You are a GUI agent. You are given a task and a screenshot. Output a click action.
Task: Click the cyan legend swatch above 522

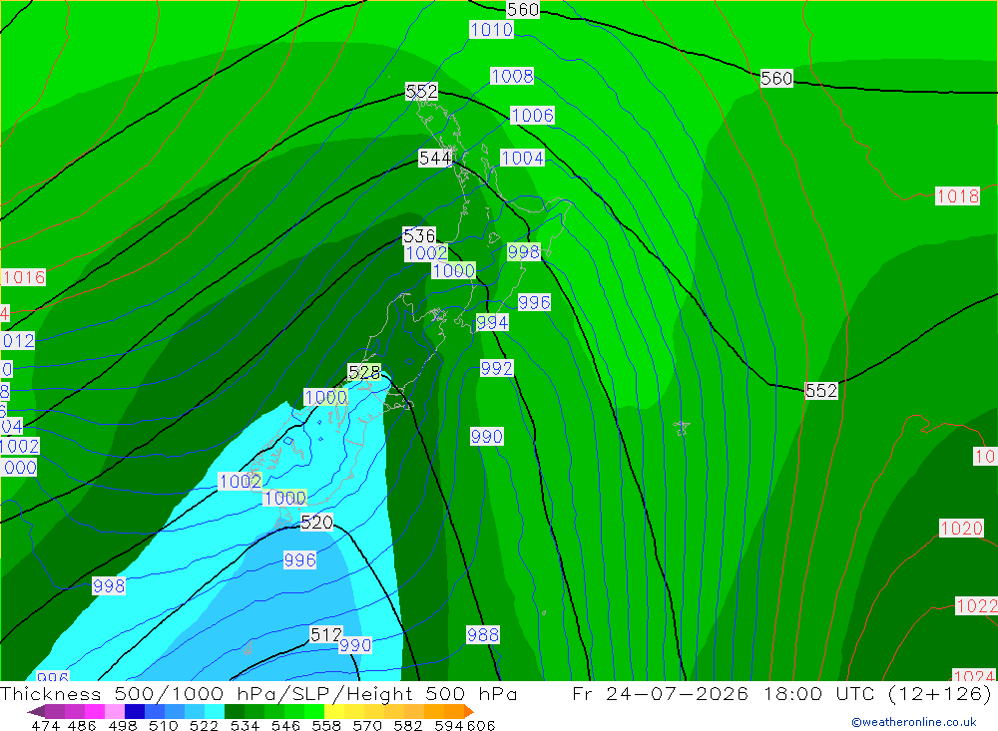tap(215, 711)
